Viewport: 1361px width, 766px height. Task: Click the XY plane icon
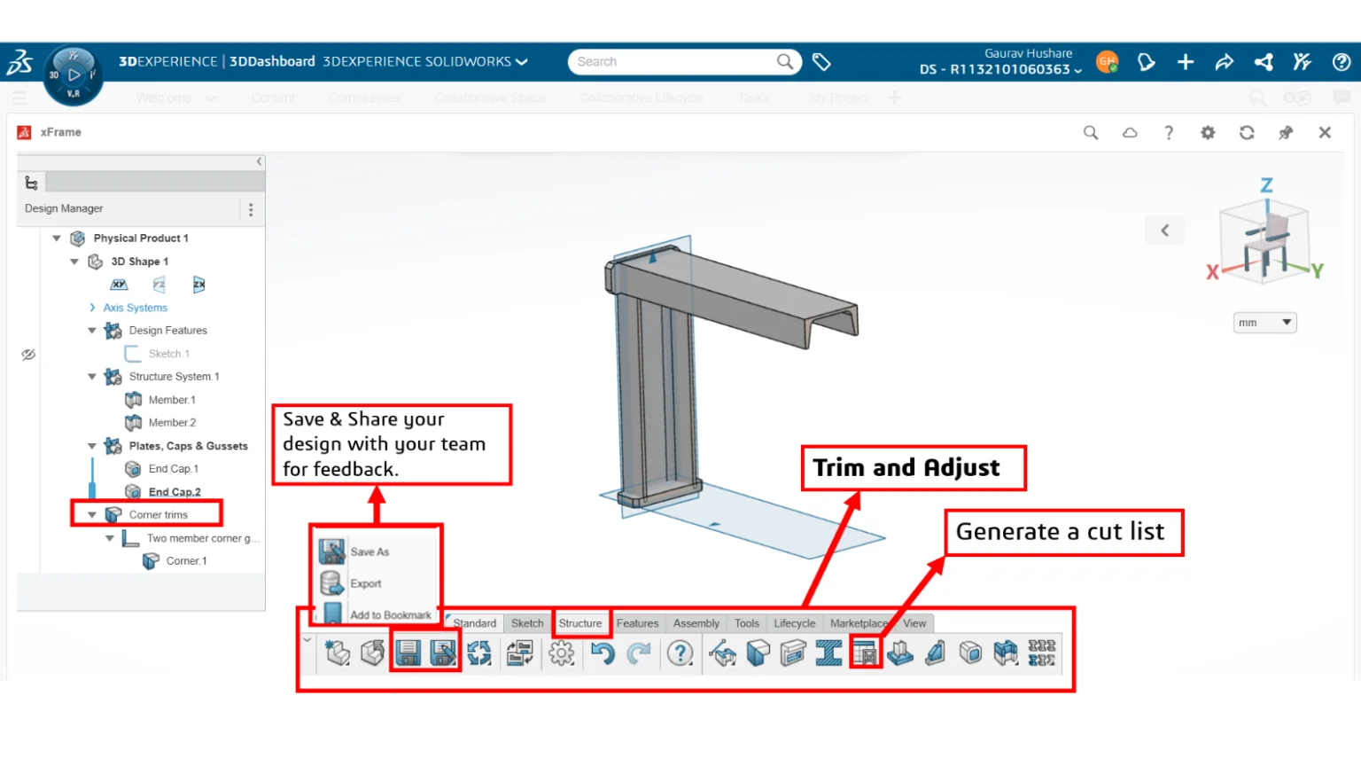pos(119,285)
